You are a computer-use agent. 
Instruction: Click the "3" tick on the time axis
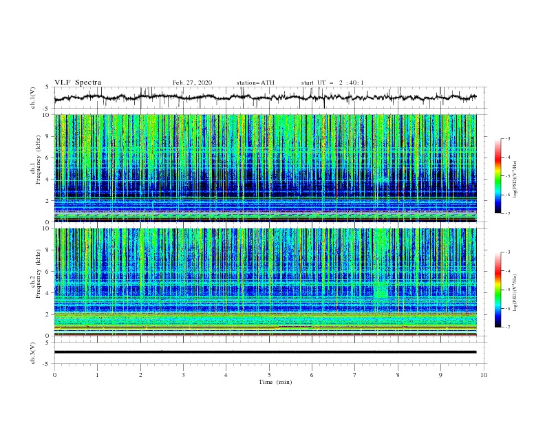(183, 375)
